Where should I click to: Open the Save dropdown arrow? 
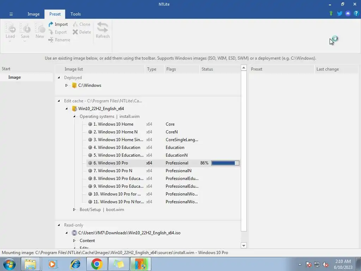[25, 41]
